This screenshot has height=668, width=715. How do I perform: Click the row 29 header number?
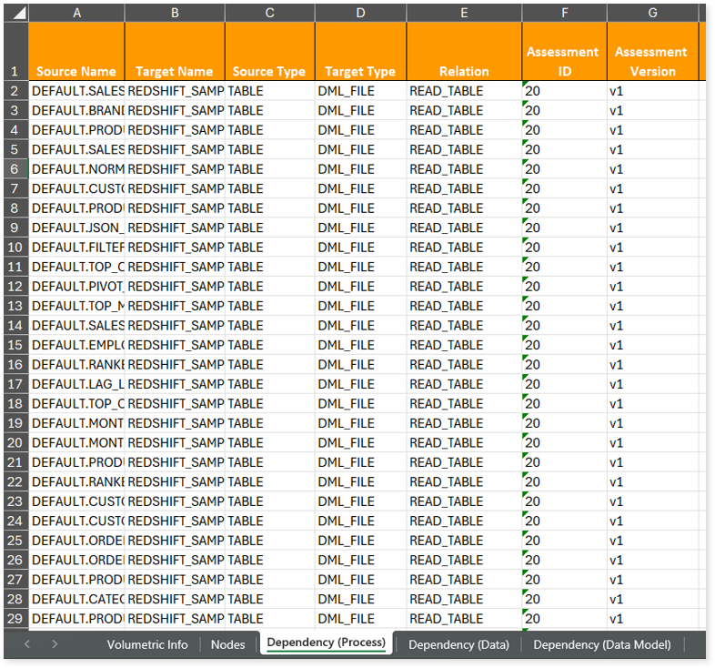(x=15, y=619)
